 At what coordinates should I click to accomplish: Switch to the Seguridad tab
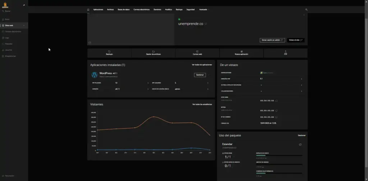[190, 10]
